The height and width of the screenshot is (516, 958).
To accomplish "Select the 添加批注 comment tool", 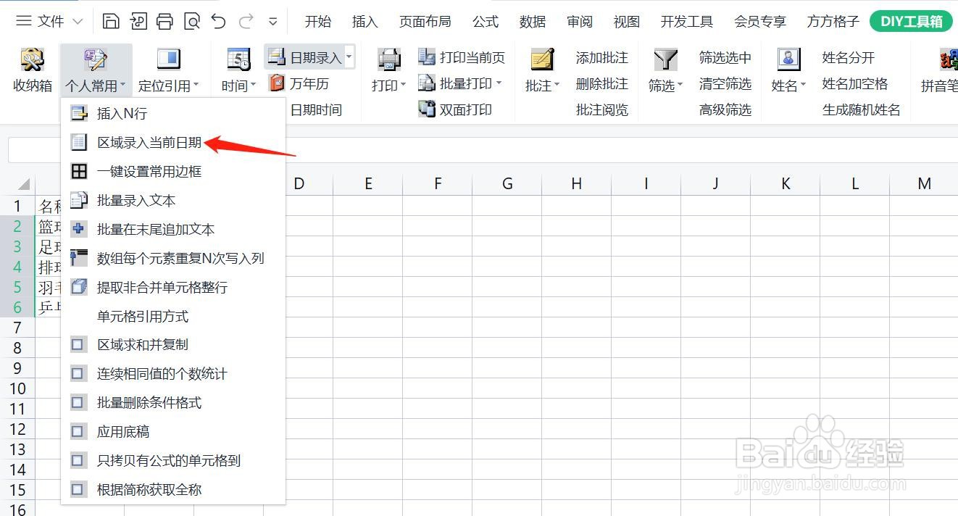I will coord(601,57).
